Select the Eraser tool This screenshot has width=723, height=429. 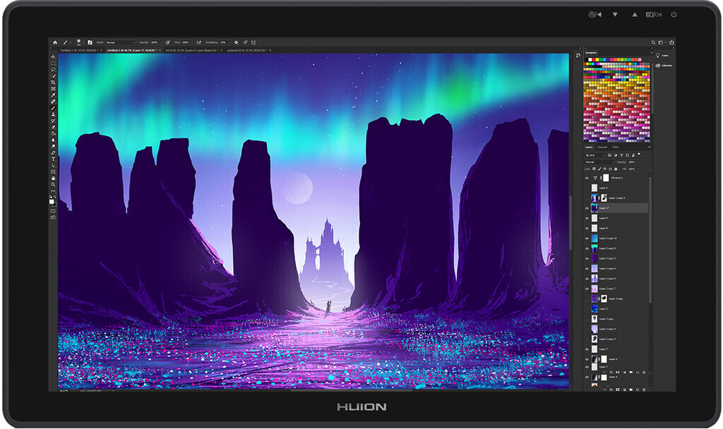(x=53, y=127)
